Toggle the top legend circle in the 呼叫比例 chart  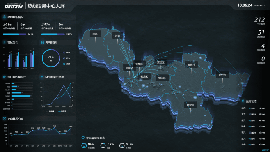point(64,53)
